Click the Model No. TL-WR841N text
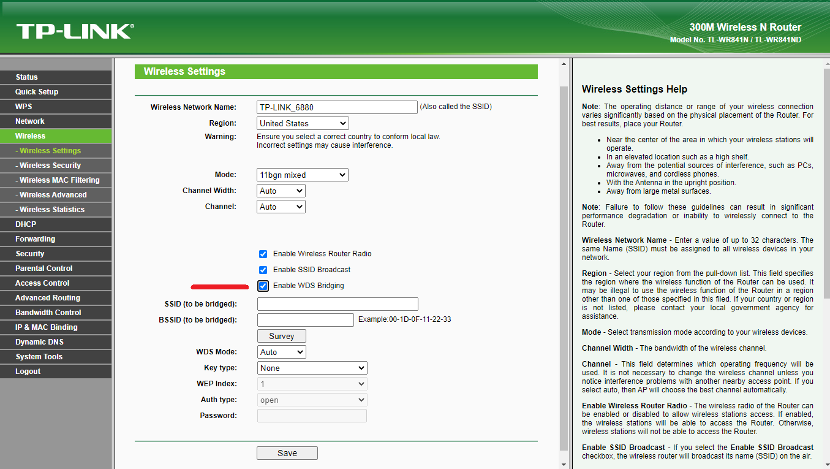830x469 pixels. (736, 40)
